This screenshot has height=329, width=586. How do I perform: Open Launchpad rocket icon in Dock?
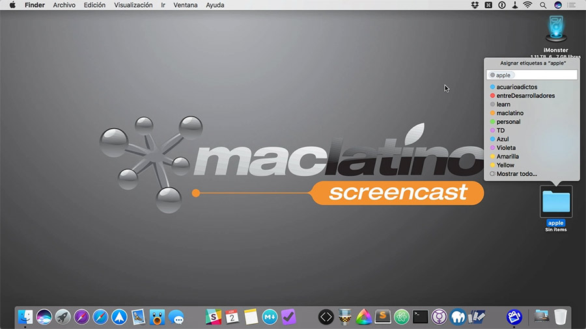(63, 317)
